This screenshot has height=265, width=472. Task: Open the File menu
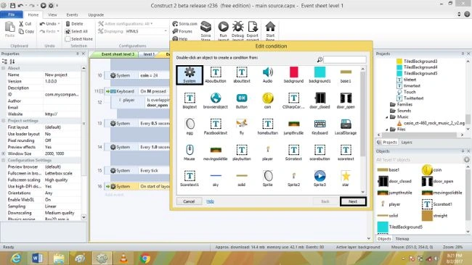point(12,14)
